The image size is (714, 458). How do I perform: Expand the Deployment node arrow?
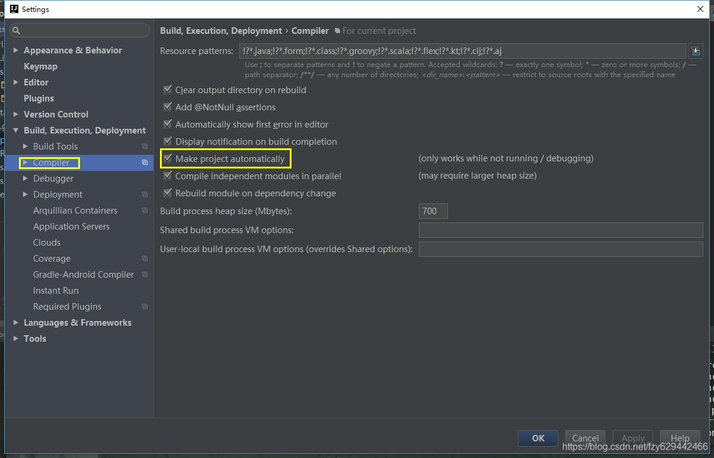point(25,195)
